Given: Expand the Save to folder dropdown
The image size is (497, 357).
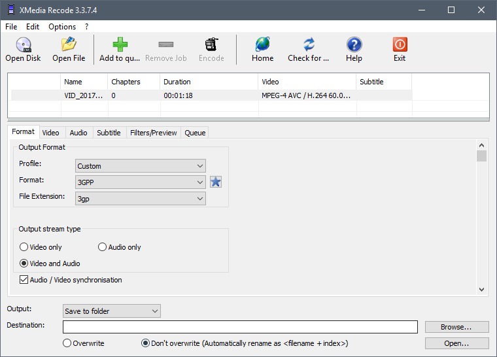Looking at the screenshot, I should 112,311.
